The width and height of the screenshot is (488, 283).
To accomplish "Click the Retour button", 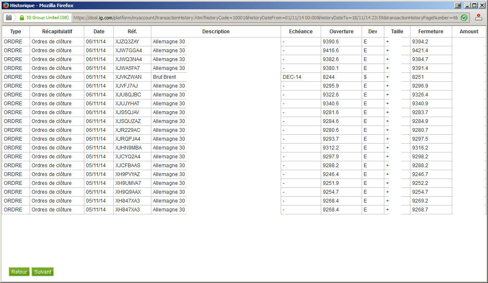I will pyautogui.click(x=19, y=272).
